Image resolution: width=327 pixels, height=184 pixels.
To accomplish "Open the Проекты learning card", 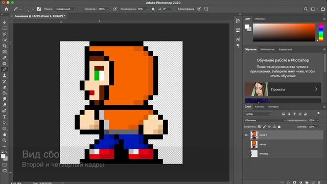I will (283, 89).
